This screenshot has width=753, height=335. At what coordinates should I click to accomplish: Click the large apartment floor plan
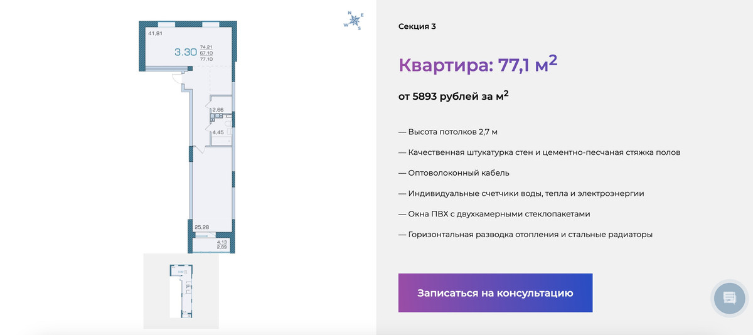click(188, 137)
